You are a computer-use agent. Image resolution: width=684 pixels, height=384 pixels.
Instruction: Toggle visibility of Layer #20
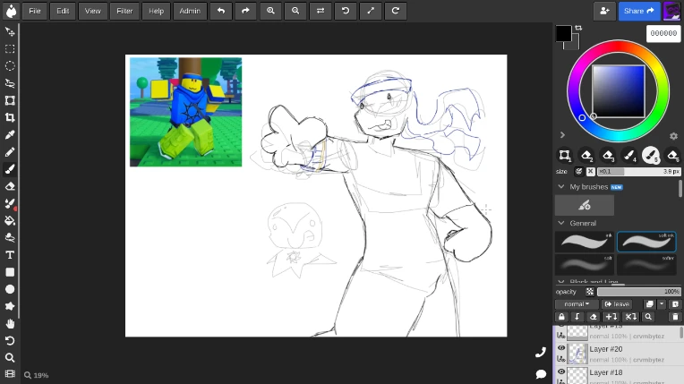click(561, 348)
